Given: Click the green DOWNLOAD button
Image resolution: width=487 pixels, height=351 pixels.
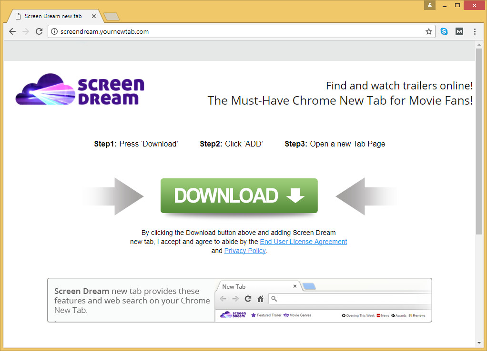Looking at the screenshot, I should [x=239, y=195].
